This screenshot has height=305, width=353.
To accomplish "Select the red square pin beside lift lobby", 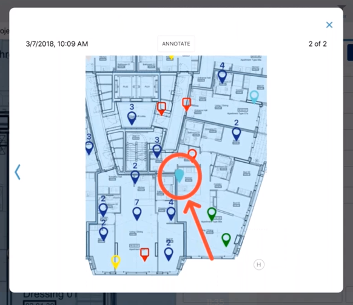I will point(161,109).
